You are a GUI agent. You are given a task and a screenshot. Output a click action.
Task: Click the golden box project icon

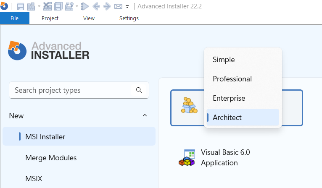[x=189, y=105]
